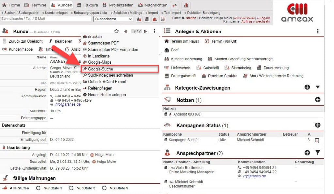The width and height of the screenshot is (334, 194).
Task: Click the Home icon in the main navigation
Action: 4,5
